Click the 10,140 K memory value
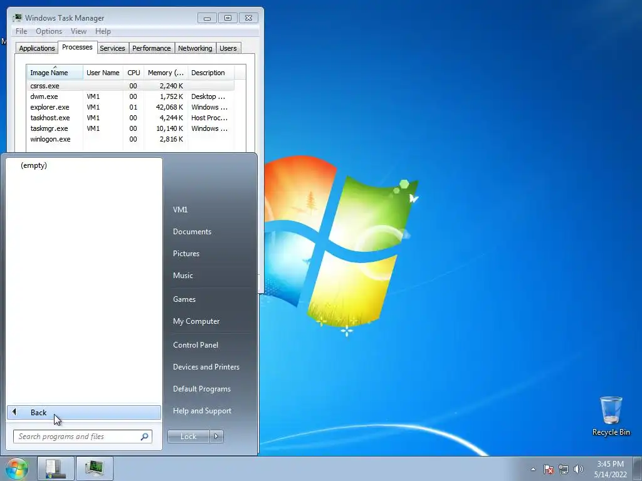 pos(169,128)
